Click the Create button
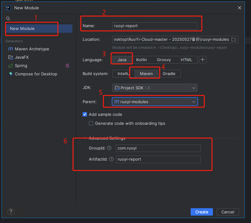This screenshot has height=223, width=251. 202,212
